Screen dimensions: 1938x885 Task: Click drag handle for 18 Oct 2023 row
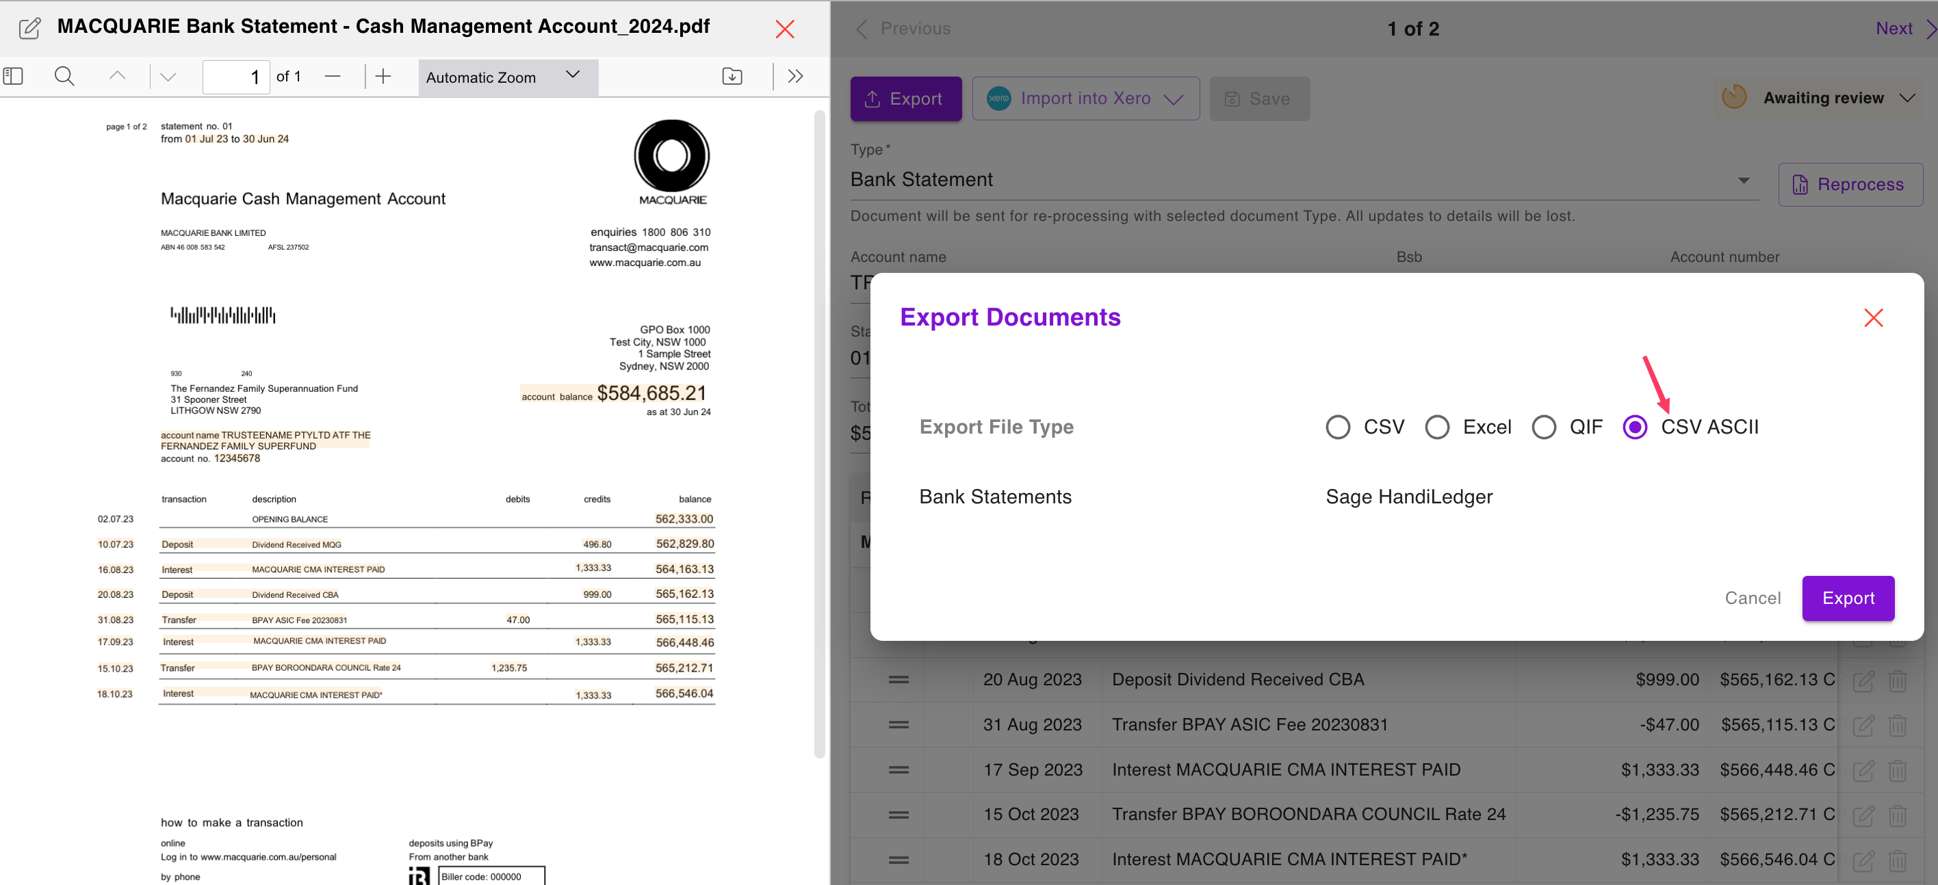pos(899,860)
